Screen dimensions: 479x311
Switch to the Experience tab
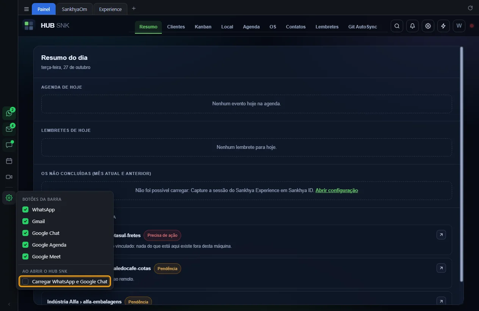pyautogui.click(x=110, y=9)
